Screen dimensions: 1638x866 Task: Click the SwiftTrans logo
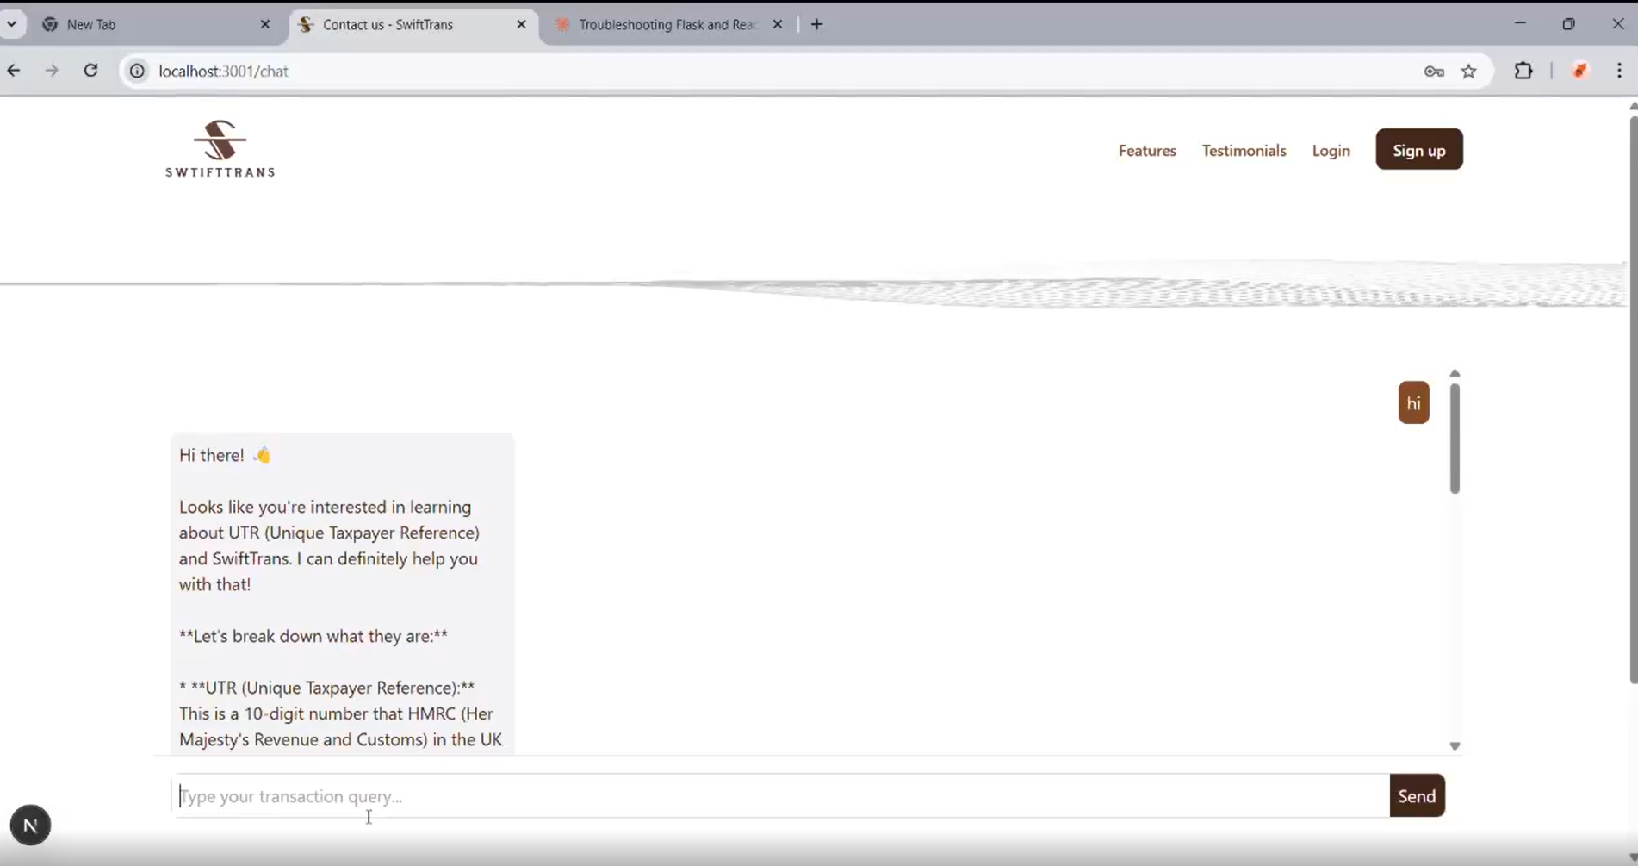click(x=220, y=149)
